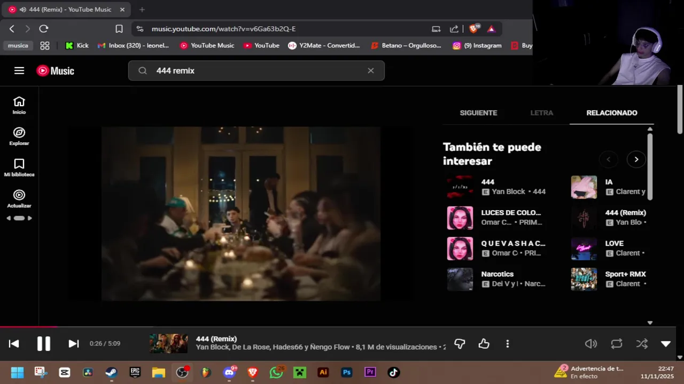This screenshot has height=384, width=684.
Task: Skip to the next track
Action: [74, 344]
